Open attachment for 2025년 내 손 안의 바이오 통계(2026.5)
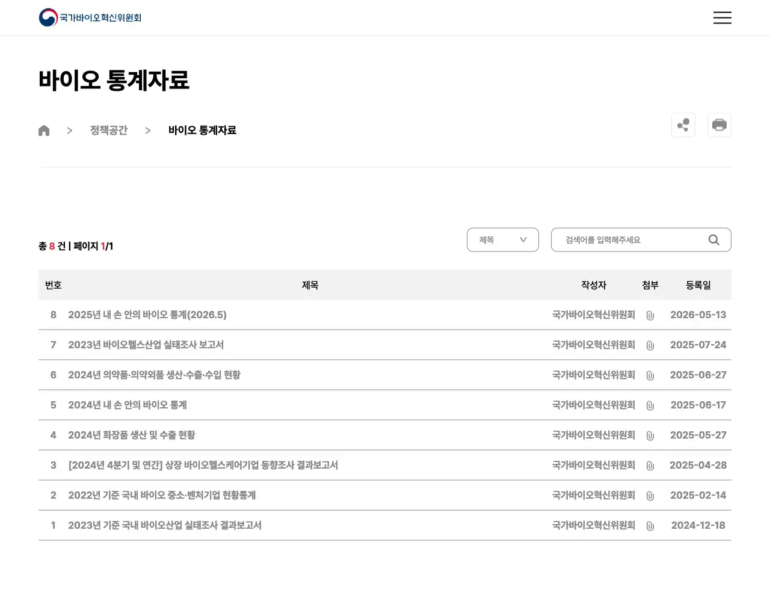 (x=650, y=315)
